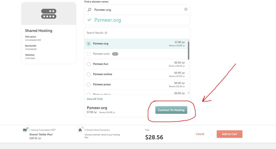Click the hosting customization step icon
Viewport: 276px width, 149px height.
25,130
